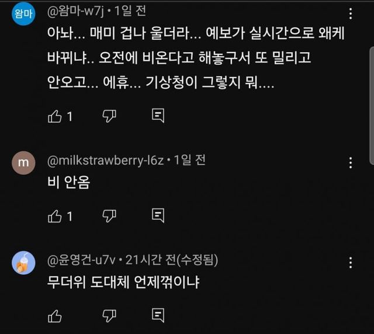Click the scrollbar on the right edge

coord(371,82)
